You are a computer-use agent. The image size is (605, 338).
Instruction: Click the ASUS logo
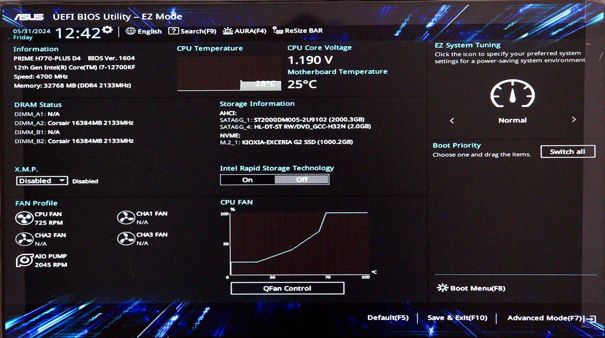pyautogui.click(x=29, y=17)
